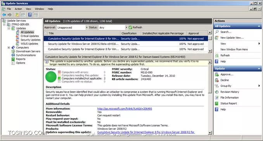Click Refresh in the Actions pane
The height and width of the screenshot is (141, 263).
coord(225,55)
